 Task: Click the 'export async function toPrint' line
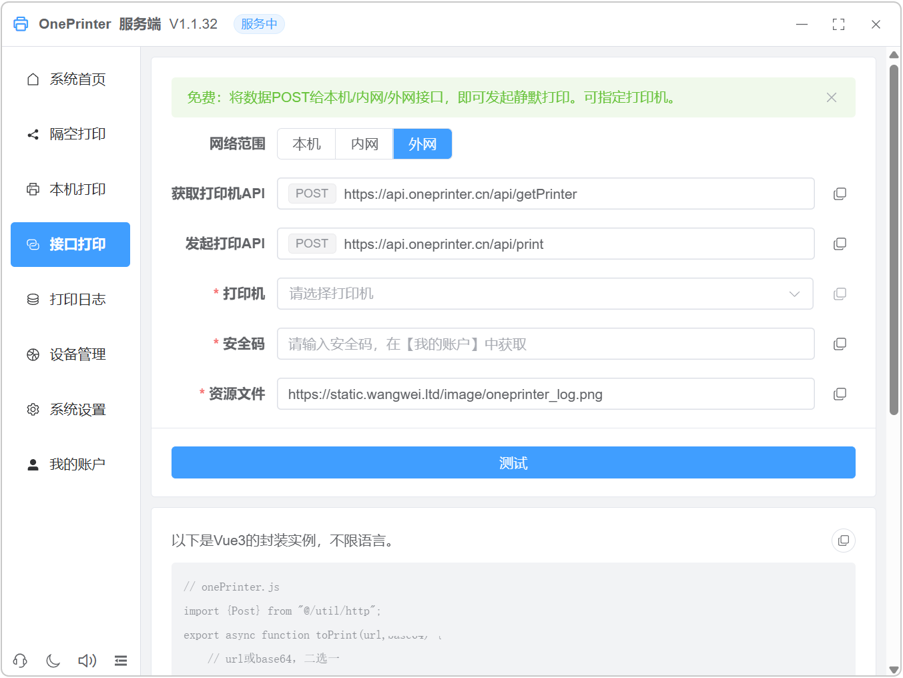point(312,635)
